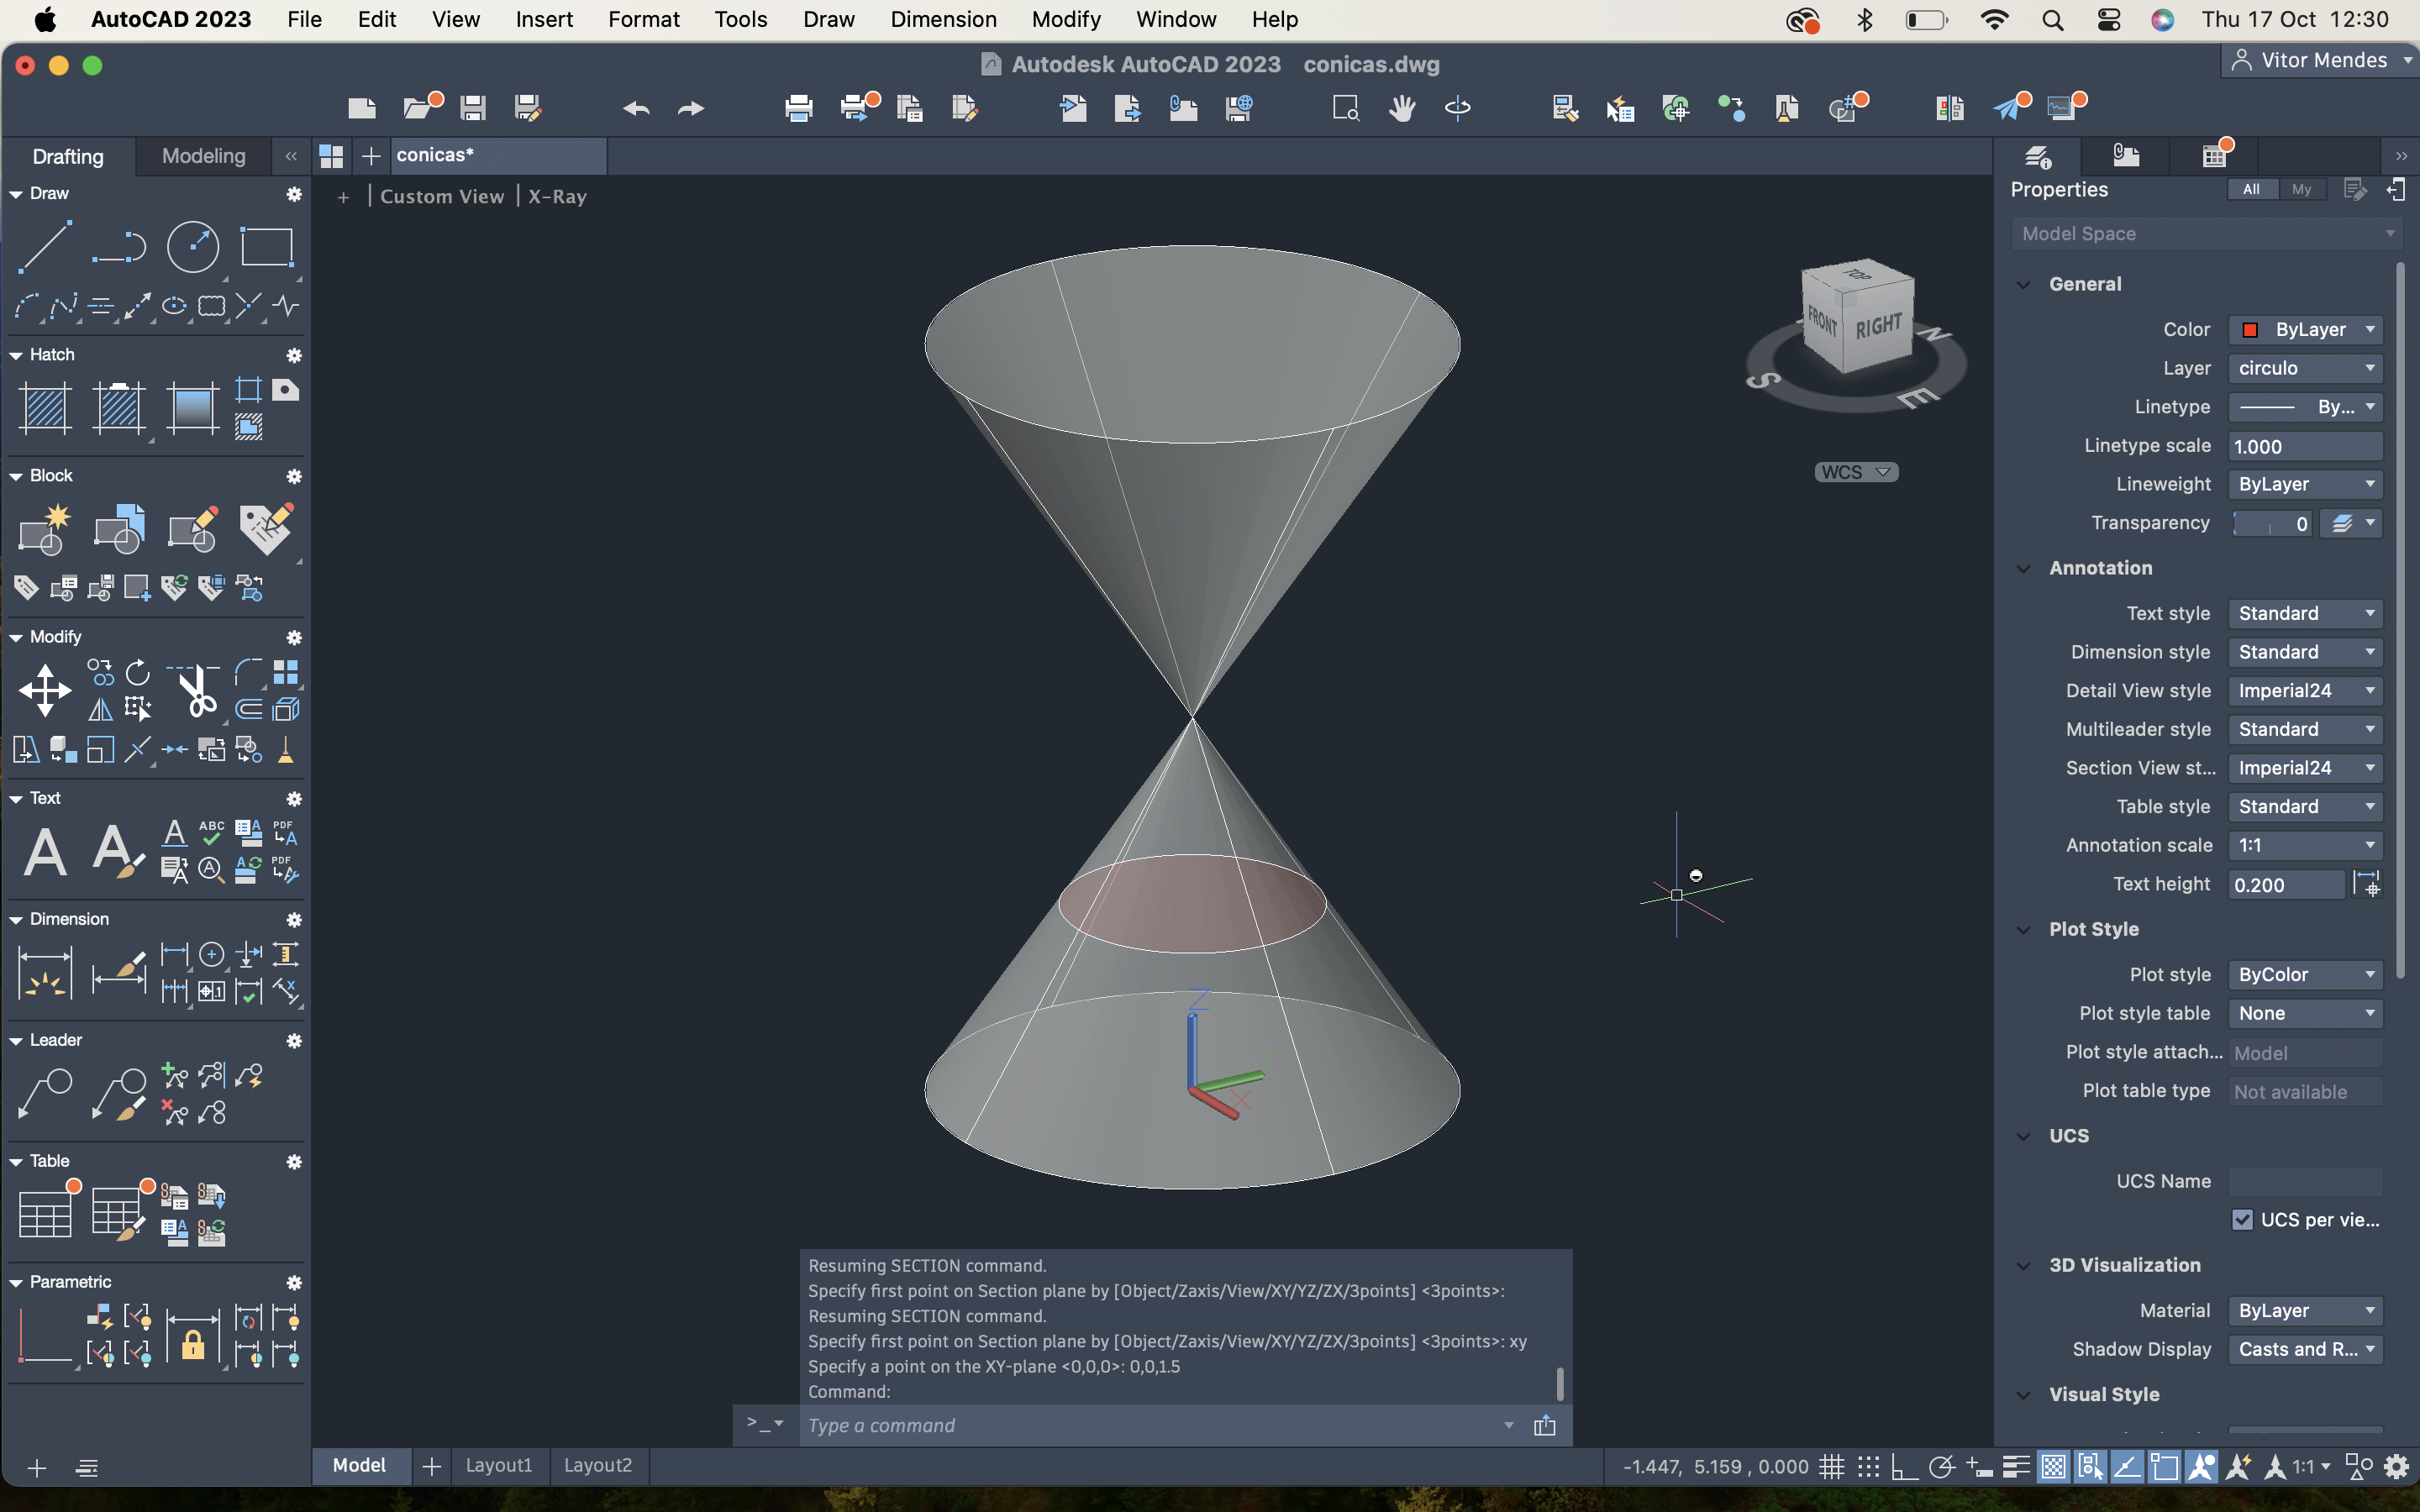Switch Properties filter to All
This screenshot has height=1512, width=2420.
pos(2251,189)
